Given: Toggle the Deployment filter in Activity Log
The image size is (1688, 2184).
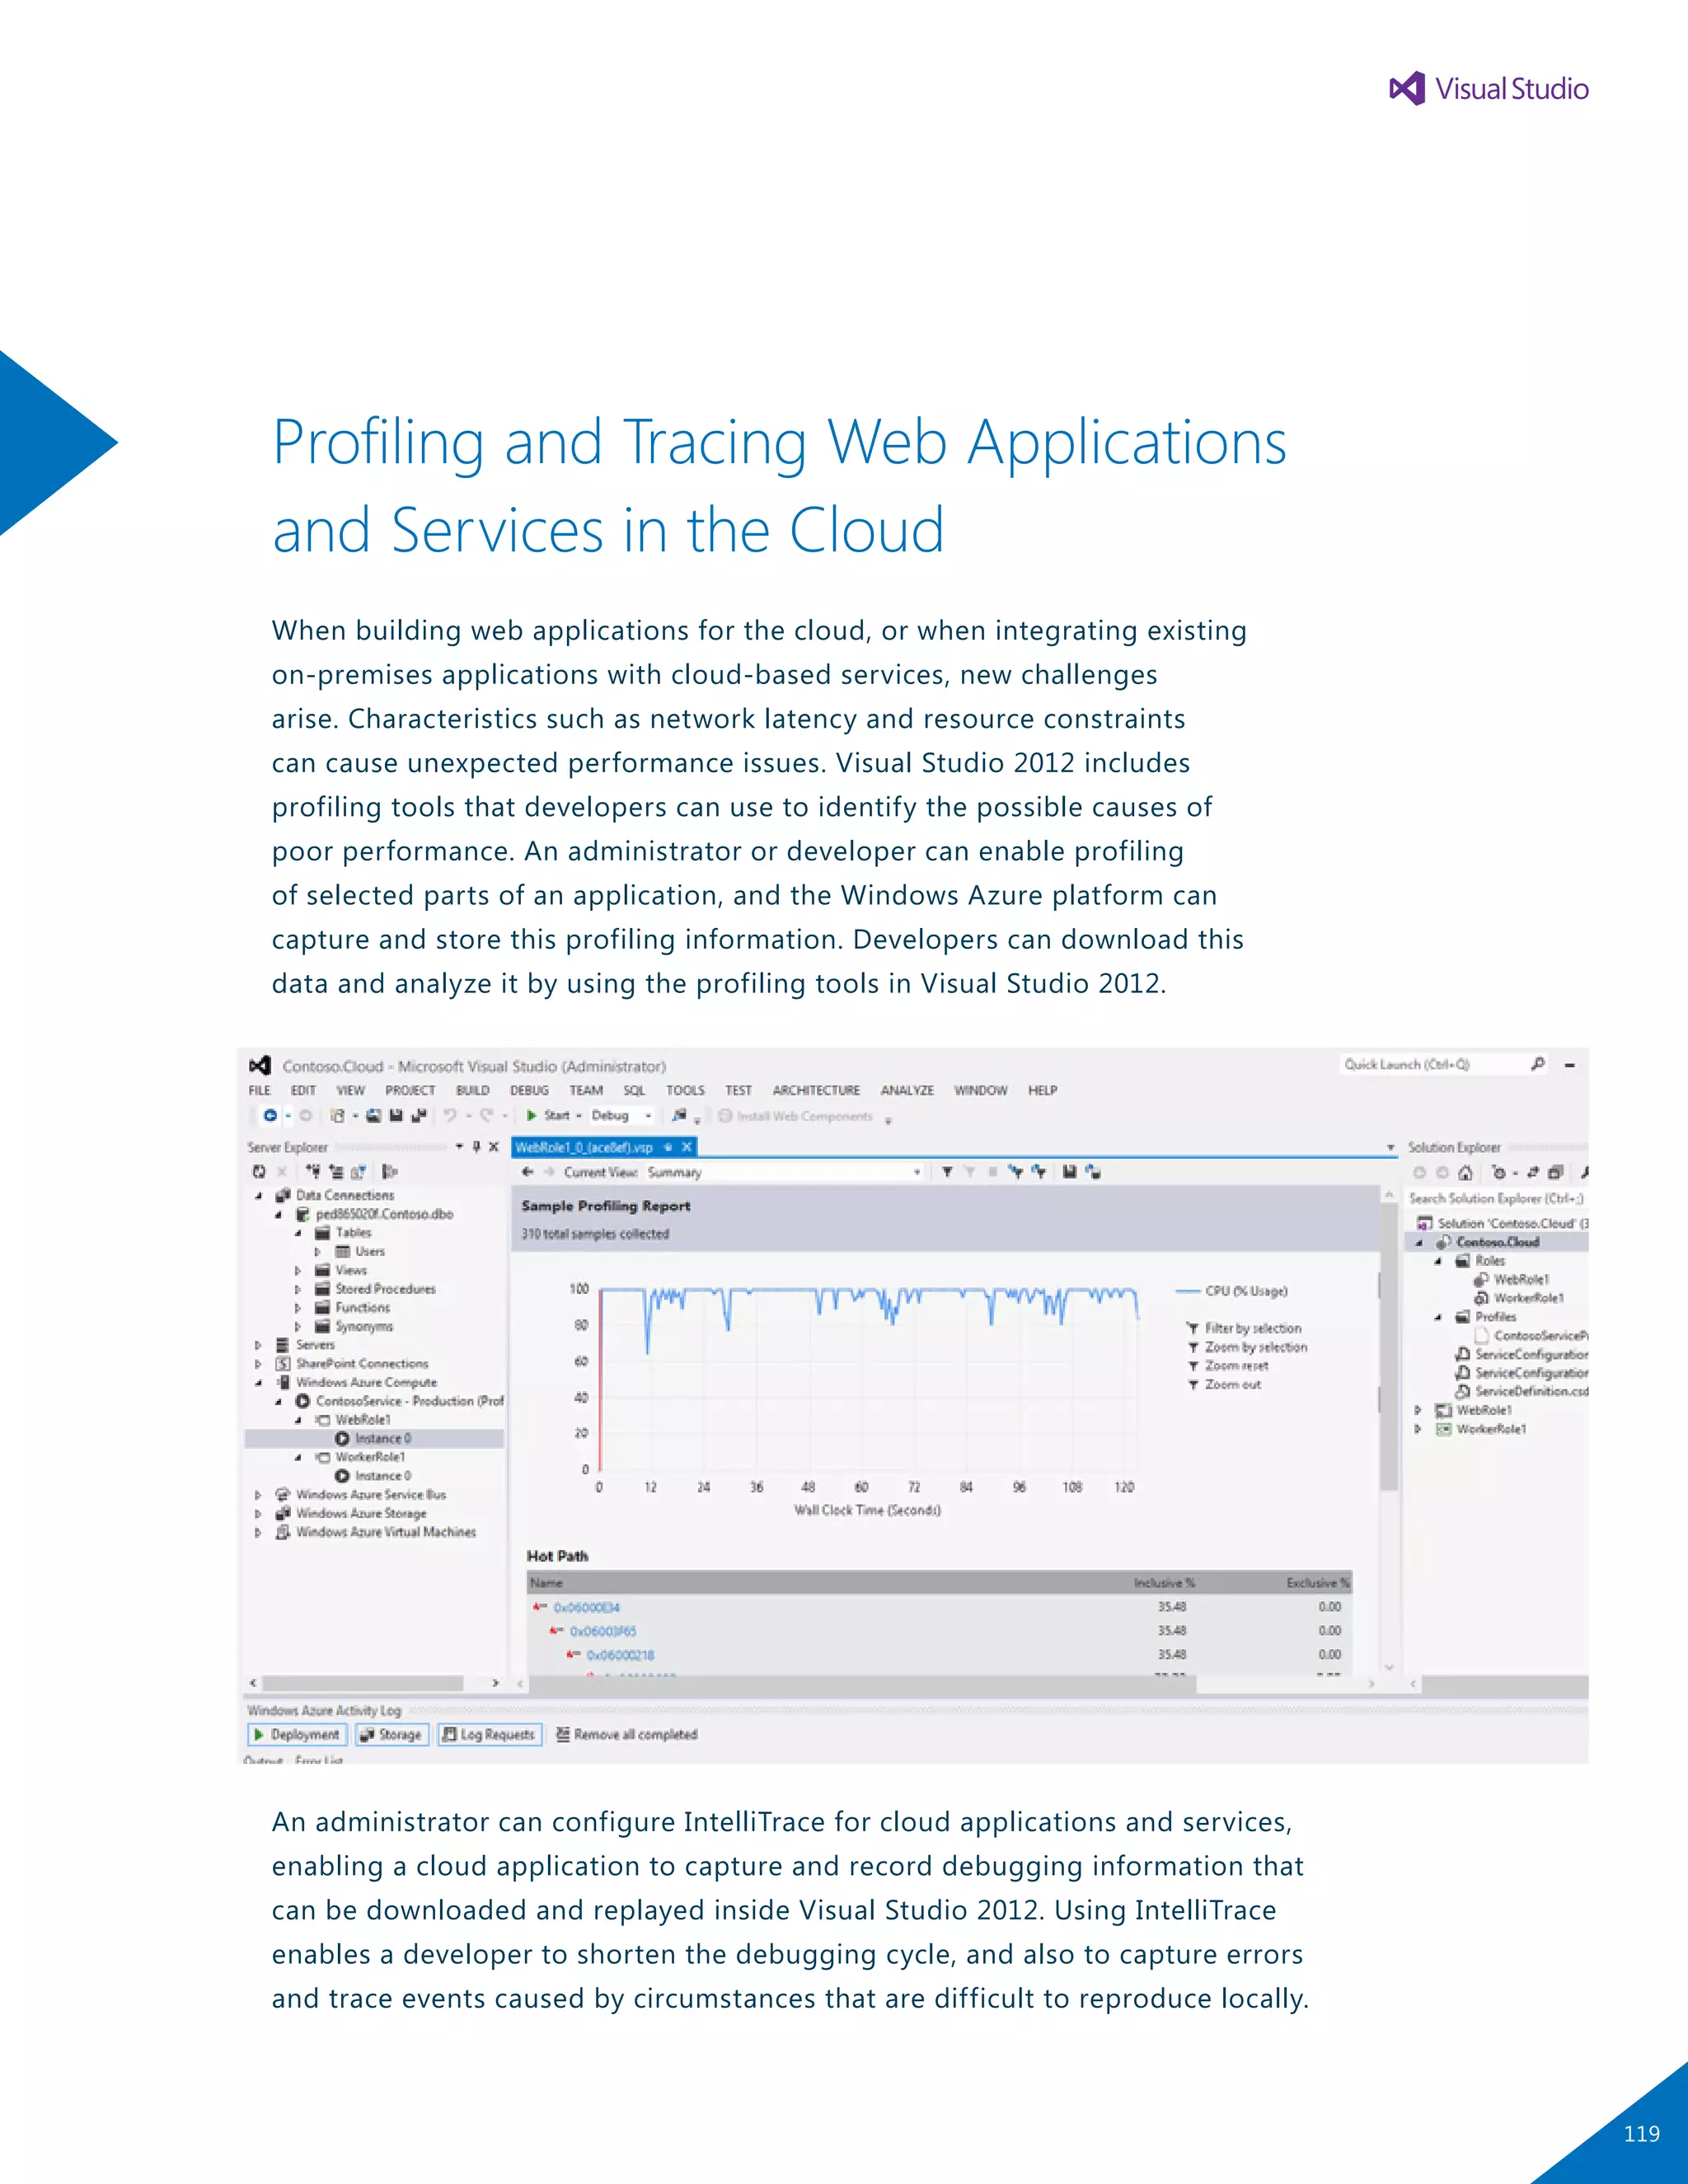Looking at the screenshot, I should click(x=297, y=1735).
